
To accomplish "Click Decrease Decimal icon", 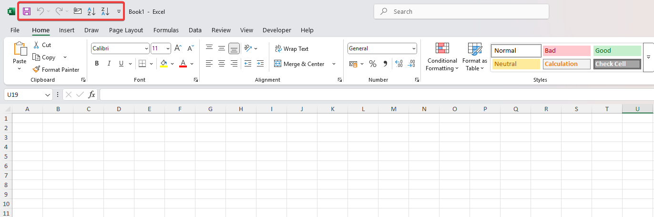I will pos(411,64).
